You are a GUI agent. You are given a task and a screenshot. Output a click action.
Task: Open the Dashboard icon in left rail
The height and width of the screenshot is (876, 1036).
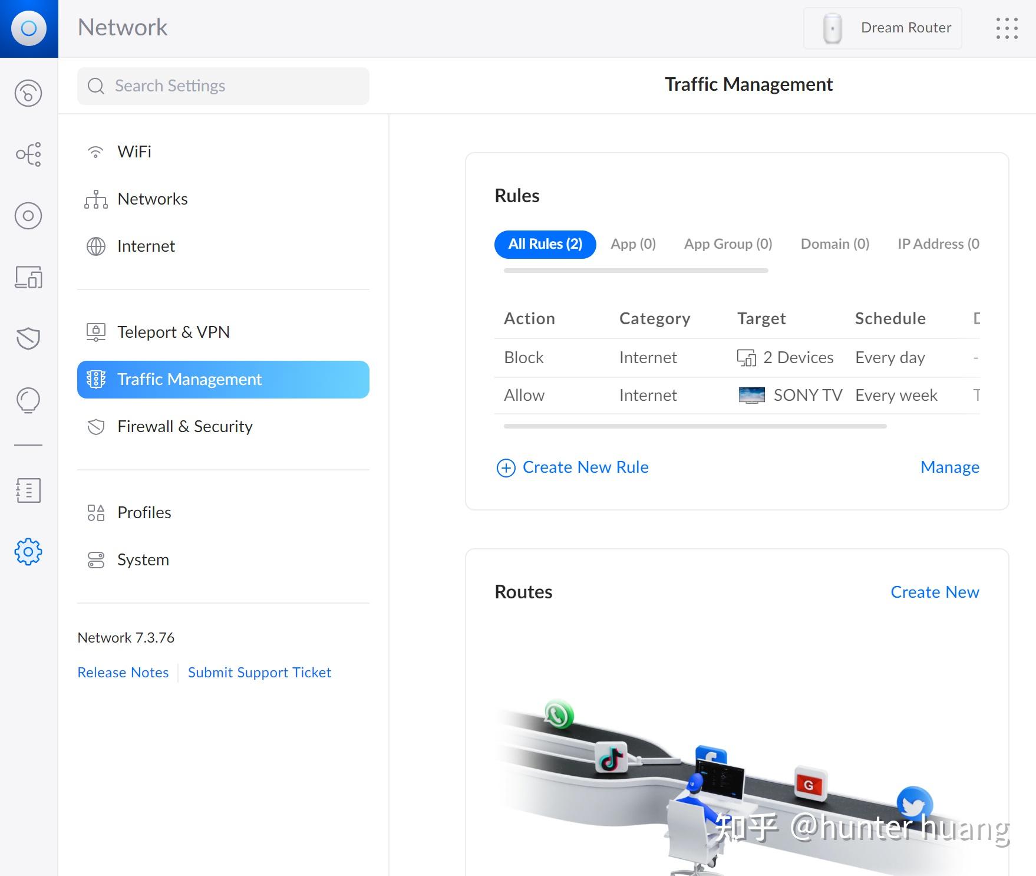[x=28, y=93]
